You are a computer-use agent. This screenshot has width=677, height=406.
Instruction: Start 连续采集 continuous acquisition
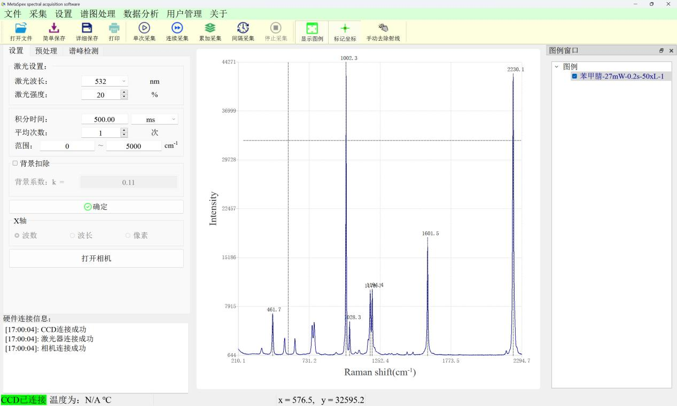click(177, 32)
